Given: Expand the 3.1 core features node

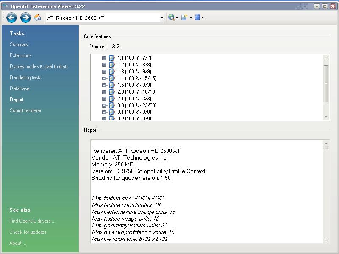Looking at the screenshot, I should pyautogui.click(x=104, y=112).
